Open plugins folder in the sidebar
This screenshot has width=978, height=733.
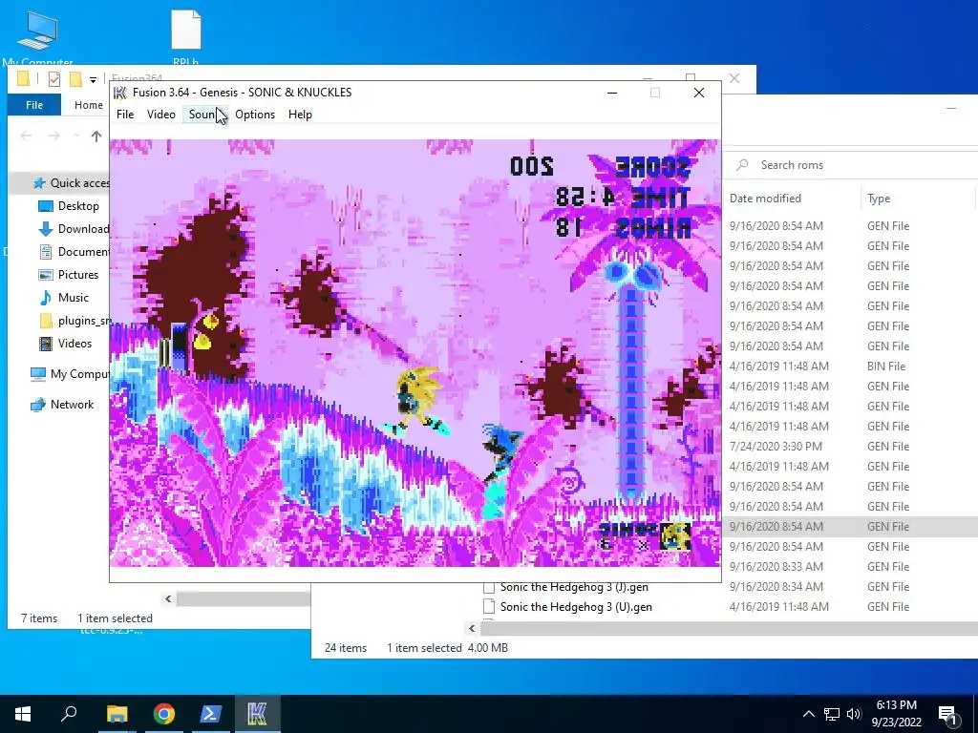click(74, 321)
